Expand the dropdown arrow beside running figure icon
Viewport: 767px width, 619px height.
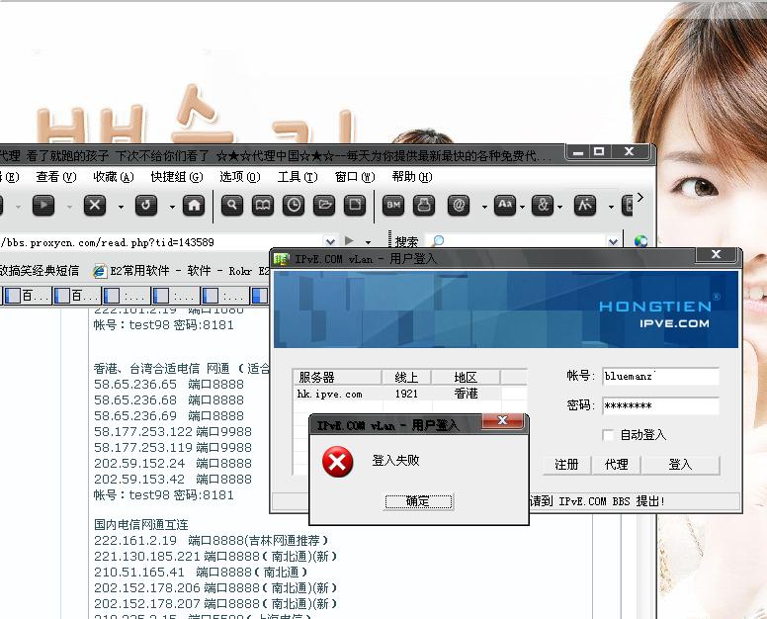611,207
